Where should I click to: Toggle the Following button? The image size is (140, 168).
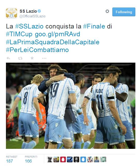point(124,12)
